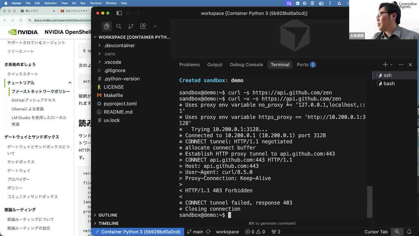419x236 pixels.
Task: Select the bash terminal session
Action: click(394, 84)
